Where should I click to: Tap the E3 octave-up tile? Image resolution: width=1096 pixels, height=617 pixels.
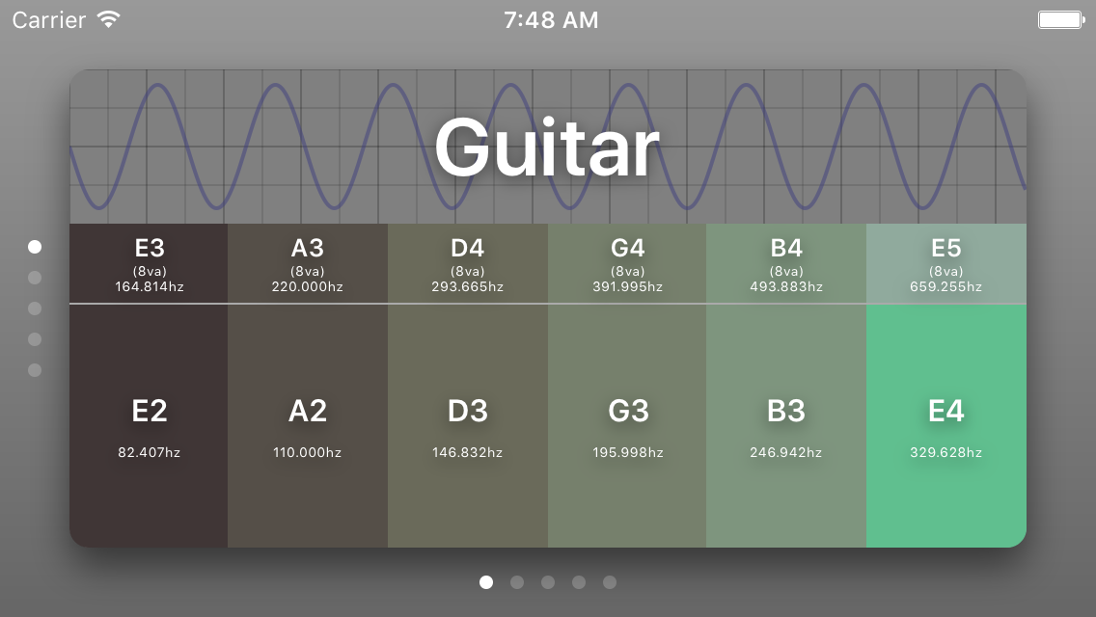(149, 263)
